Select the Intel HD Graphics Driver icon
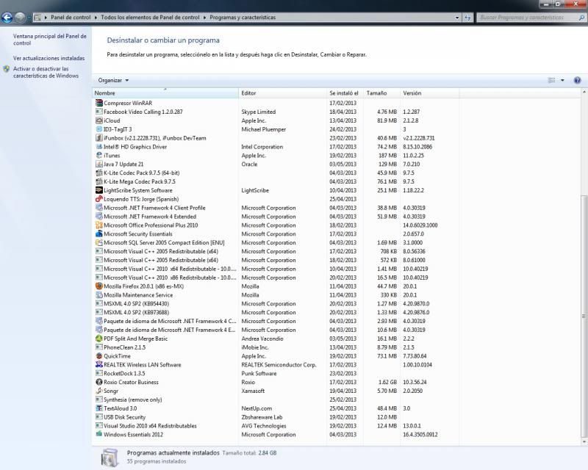588x470 pixels. [x=99, y=147]
